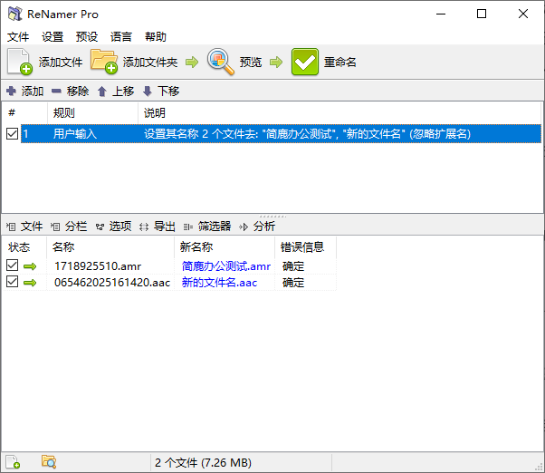Open the 分析 analyze dropdown
Viewport: 545px width, 473px height.
point(257,227)
